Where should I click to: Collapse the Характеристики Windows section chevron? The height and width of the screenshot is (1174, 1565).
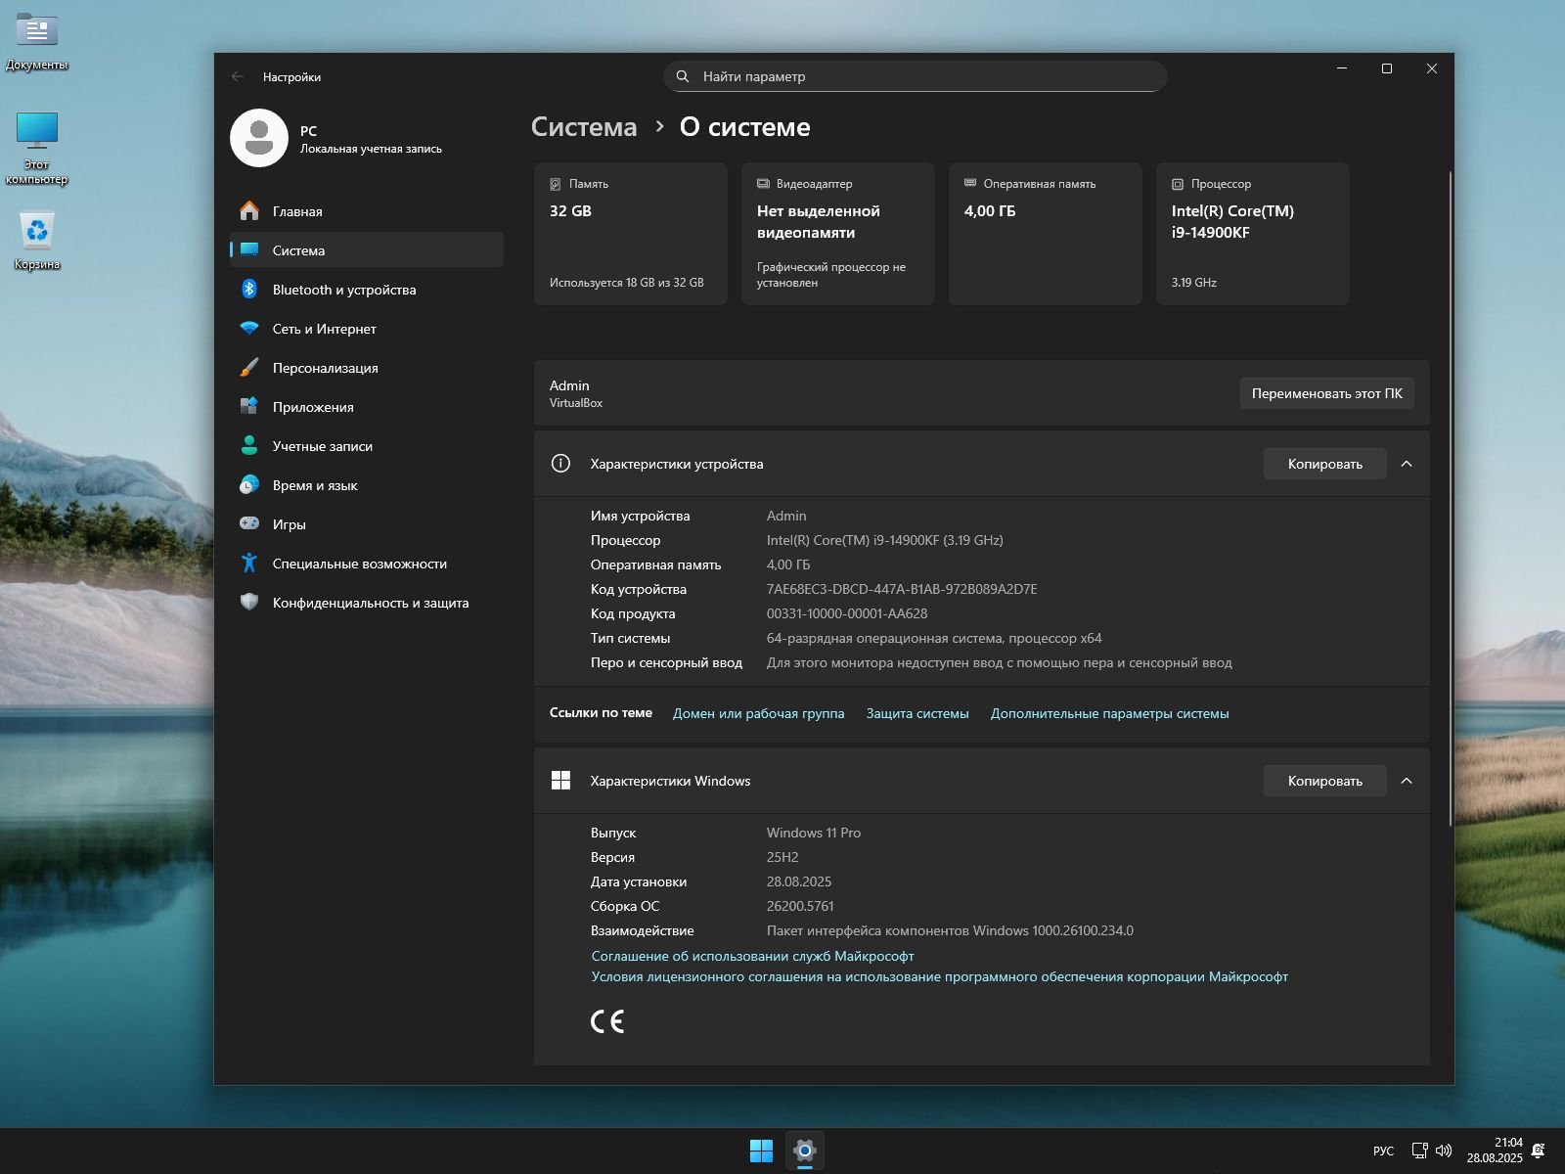tap(1407, 781)
